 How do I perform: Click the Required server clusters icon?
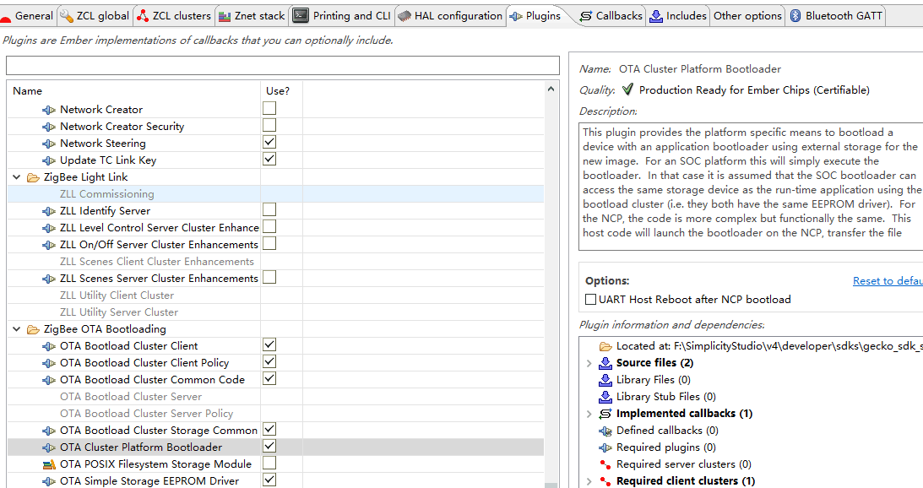[x=605, y=464]
